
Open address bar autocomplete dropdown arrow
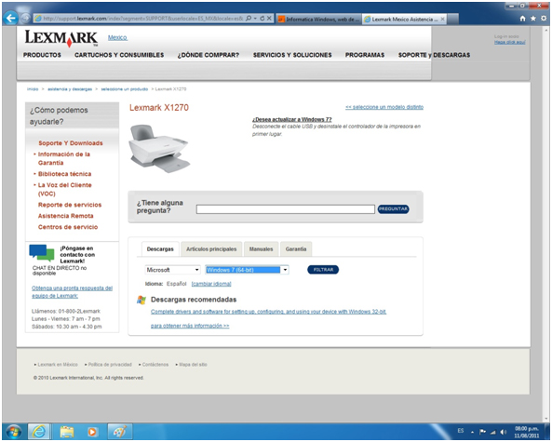255,19
